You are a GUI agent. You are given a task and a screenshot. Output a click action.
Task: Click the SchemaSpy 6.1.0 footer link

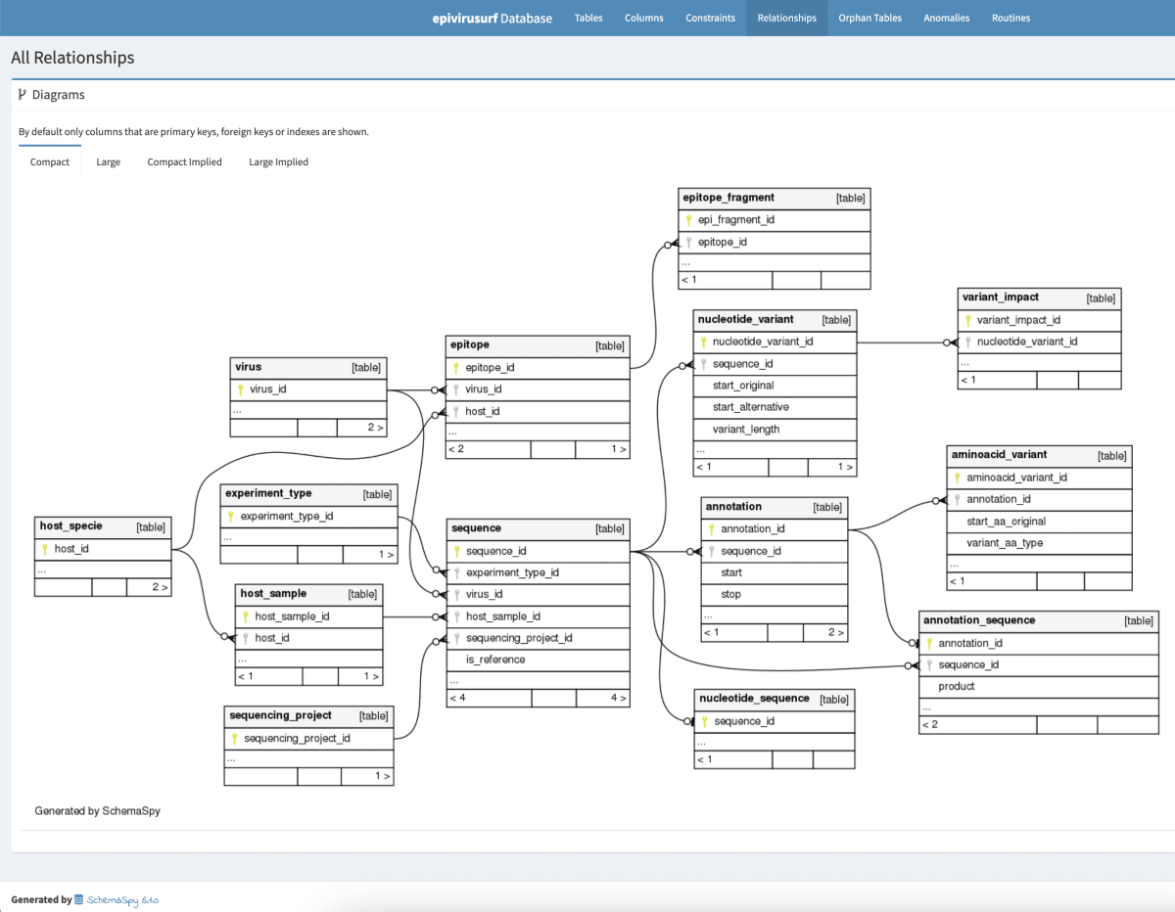pos(123,899)
